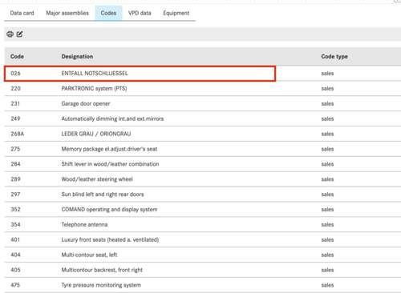The height and width of the screenshot is (293, 401).
Task: Select the Codes tab
Action: tap(108, 13)
